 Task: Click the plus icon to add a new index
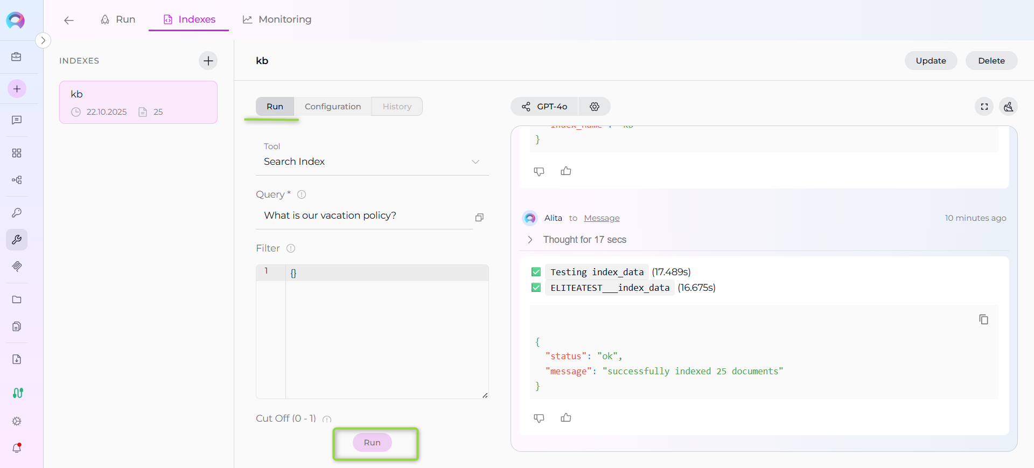click(208, 61)
